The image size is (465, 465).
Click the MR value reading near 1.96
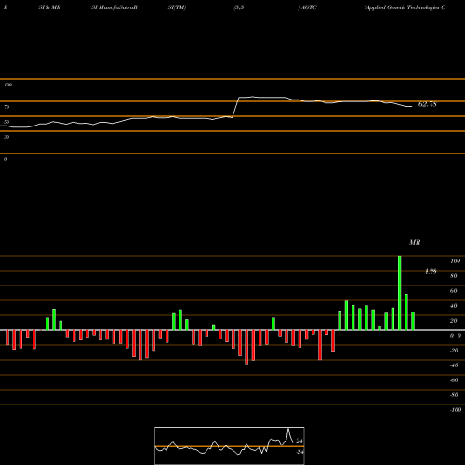point(431,272)
